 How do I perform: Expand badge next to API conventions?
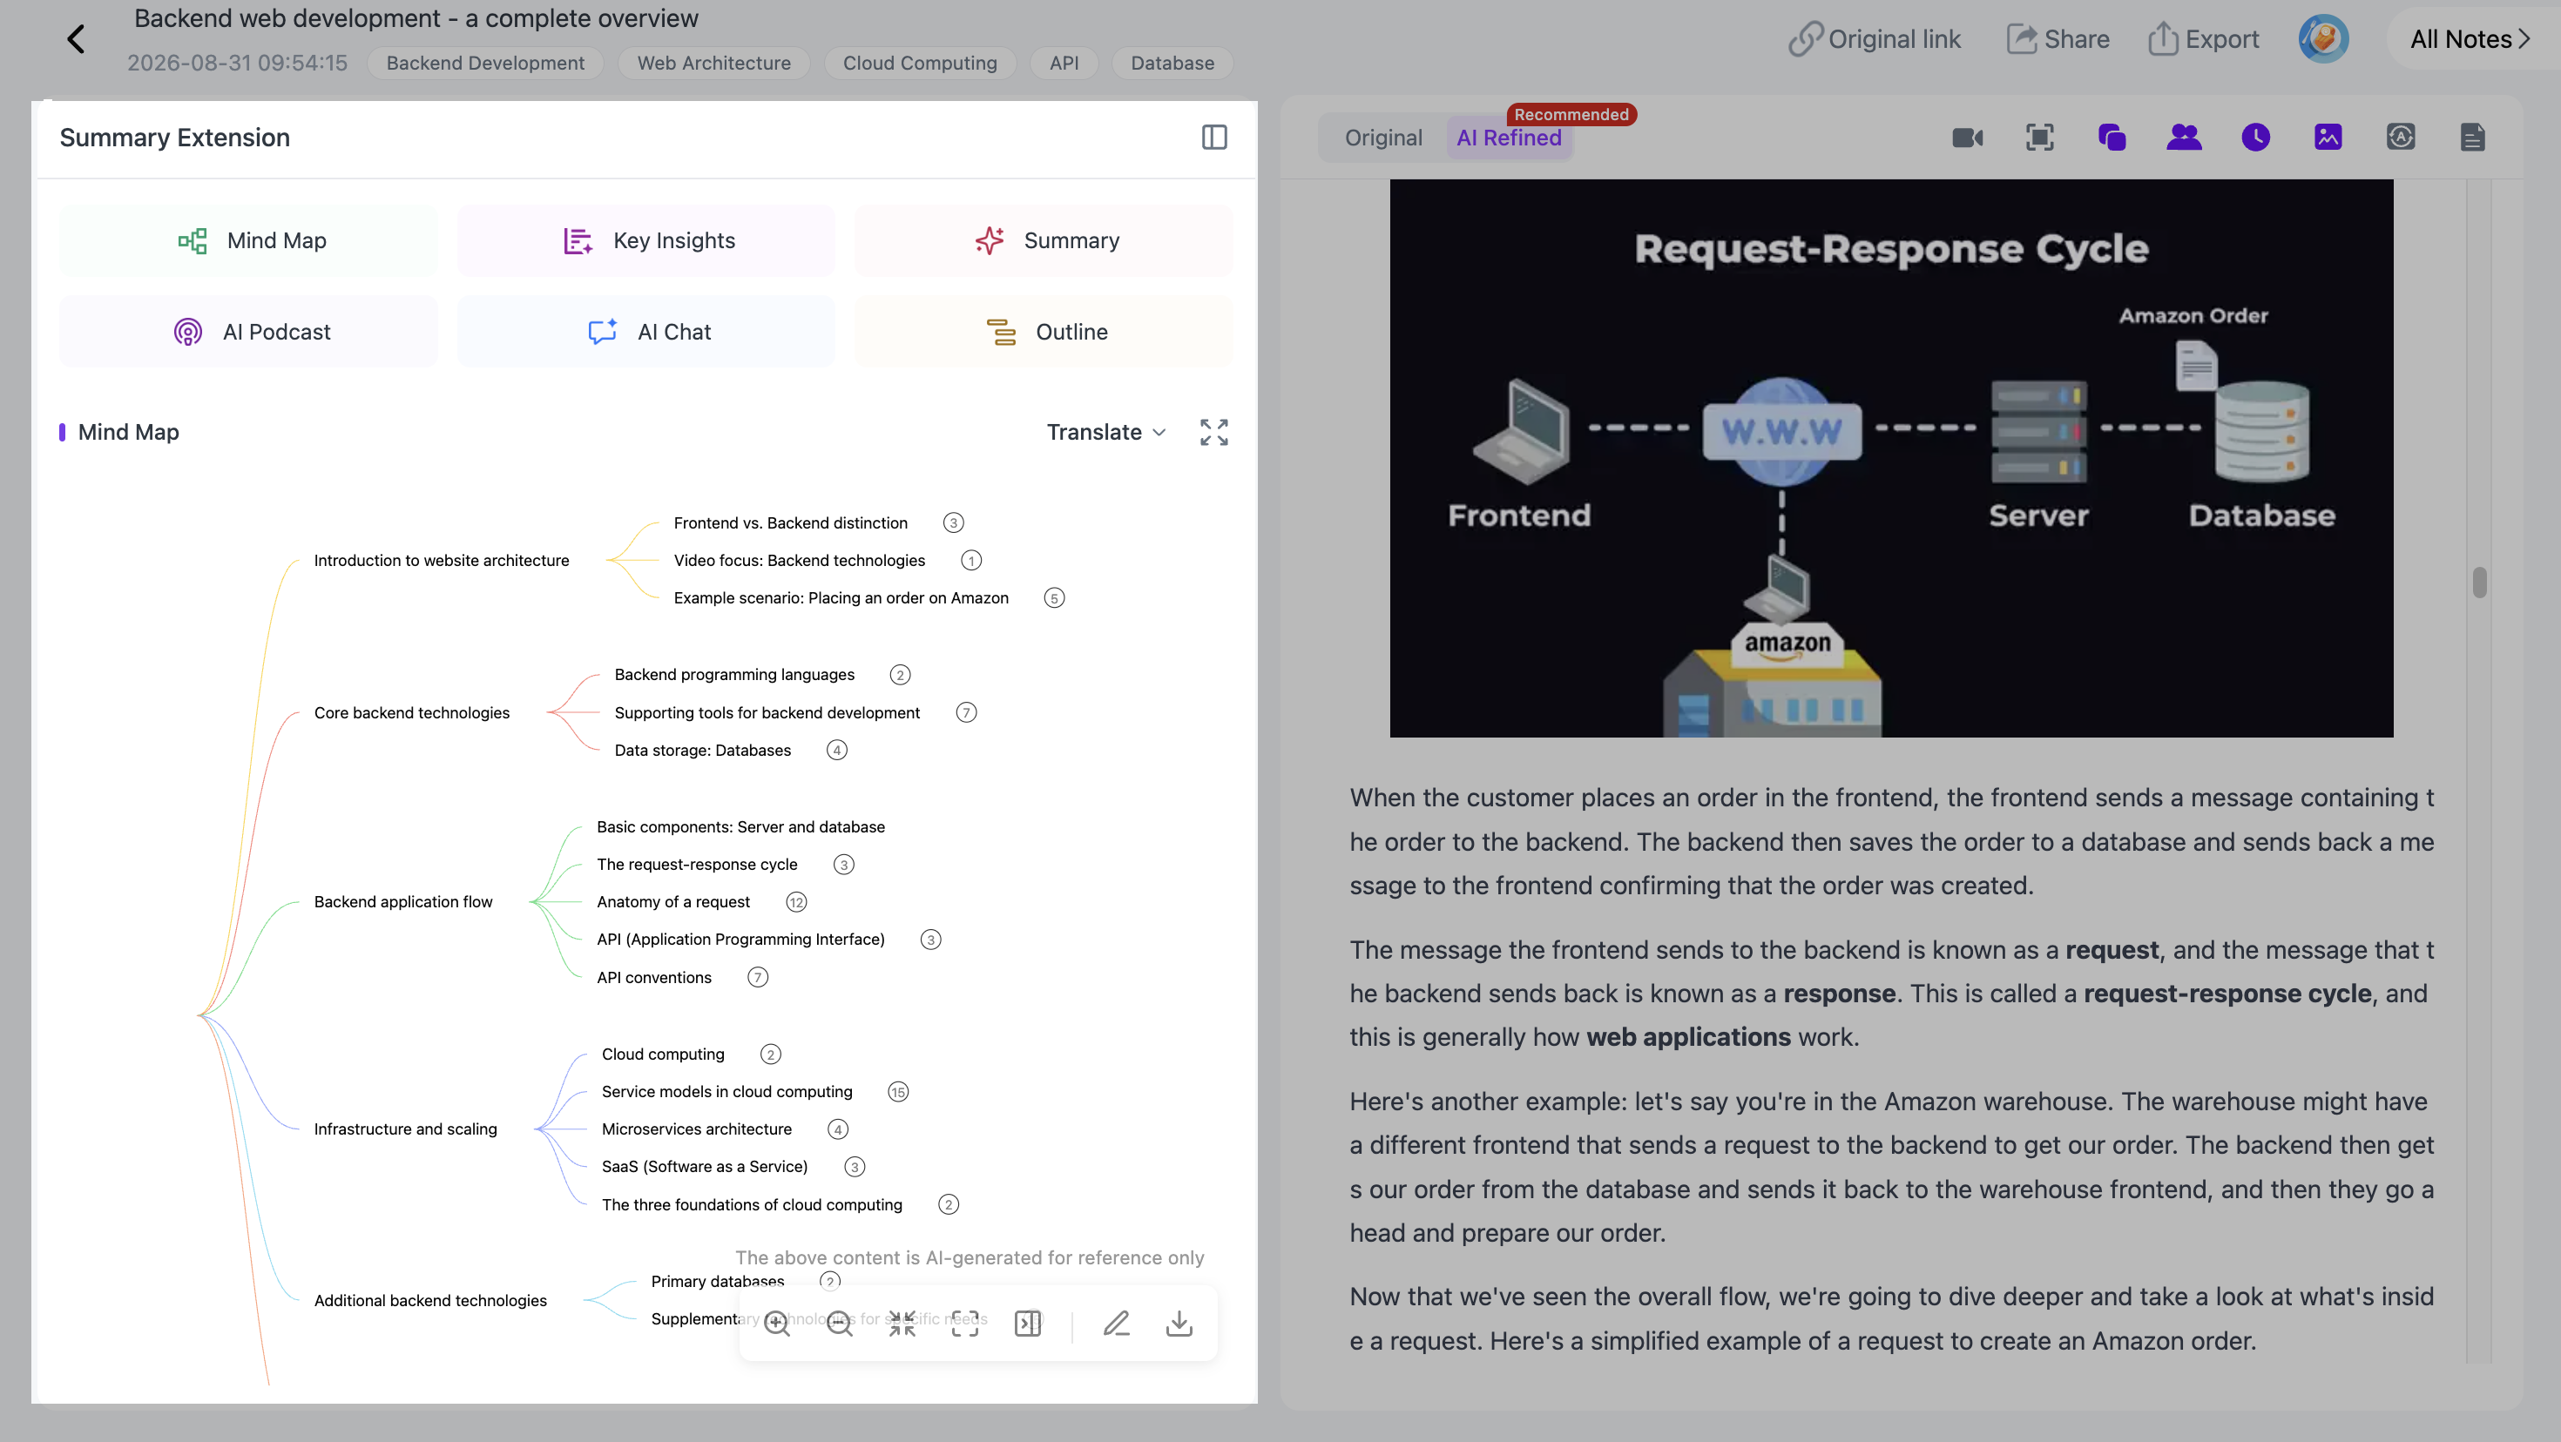(x=757, y=978)
